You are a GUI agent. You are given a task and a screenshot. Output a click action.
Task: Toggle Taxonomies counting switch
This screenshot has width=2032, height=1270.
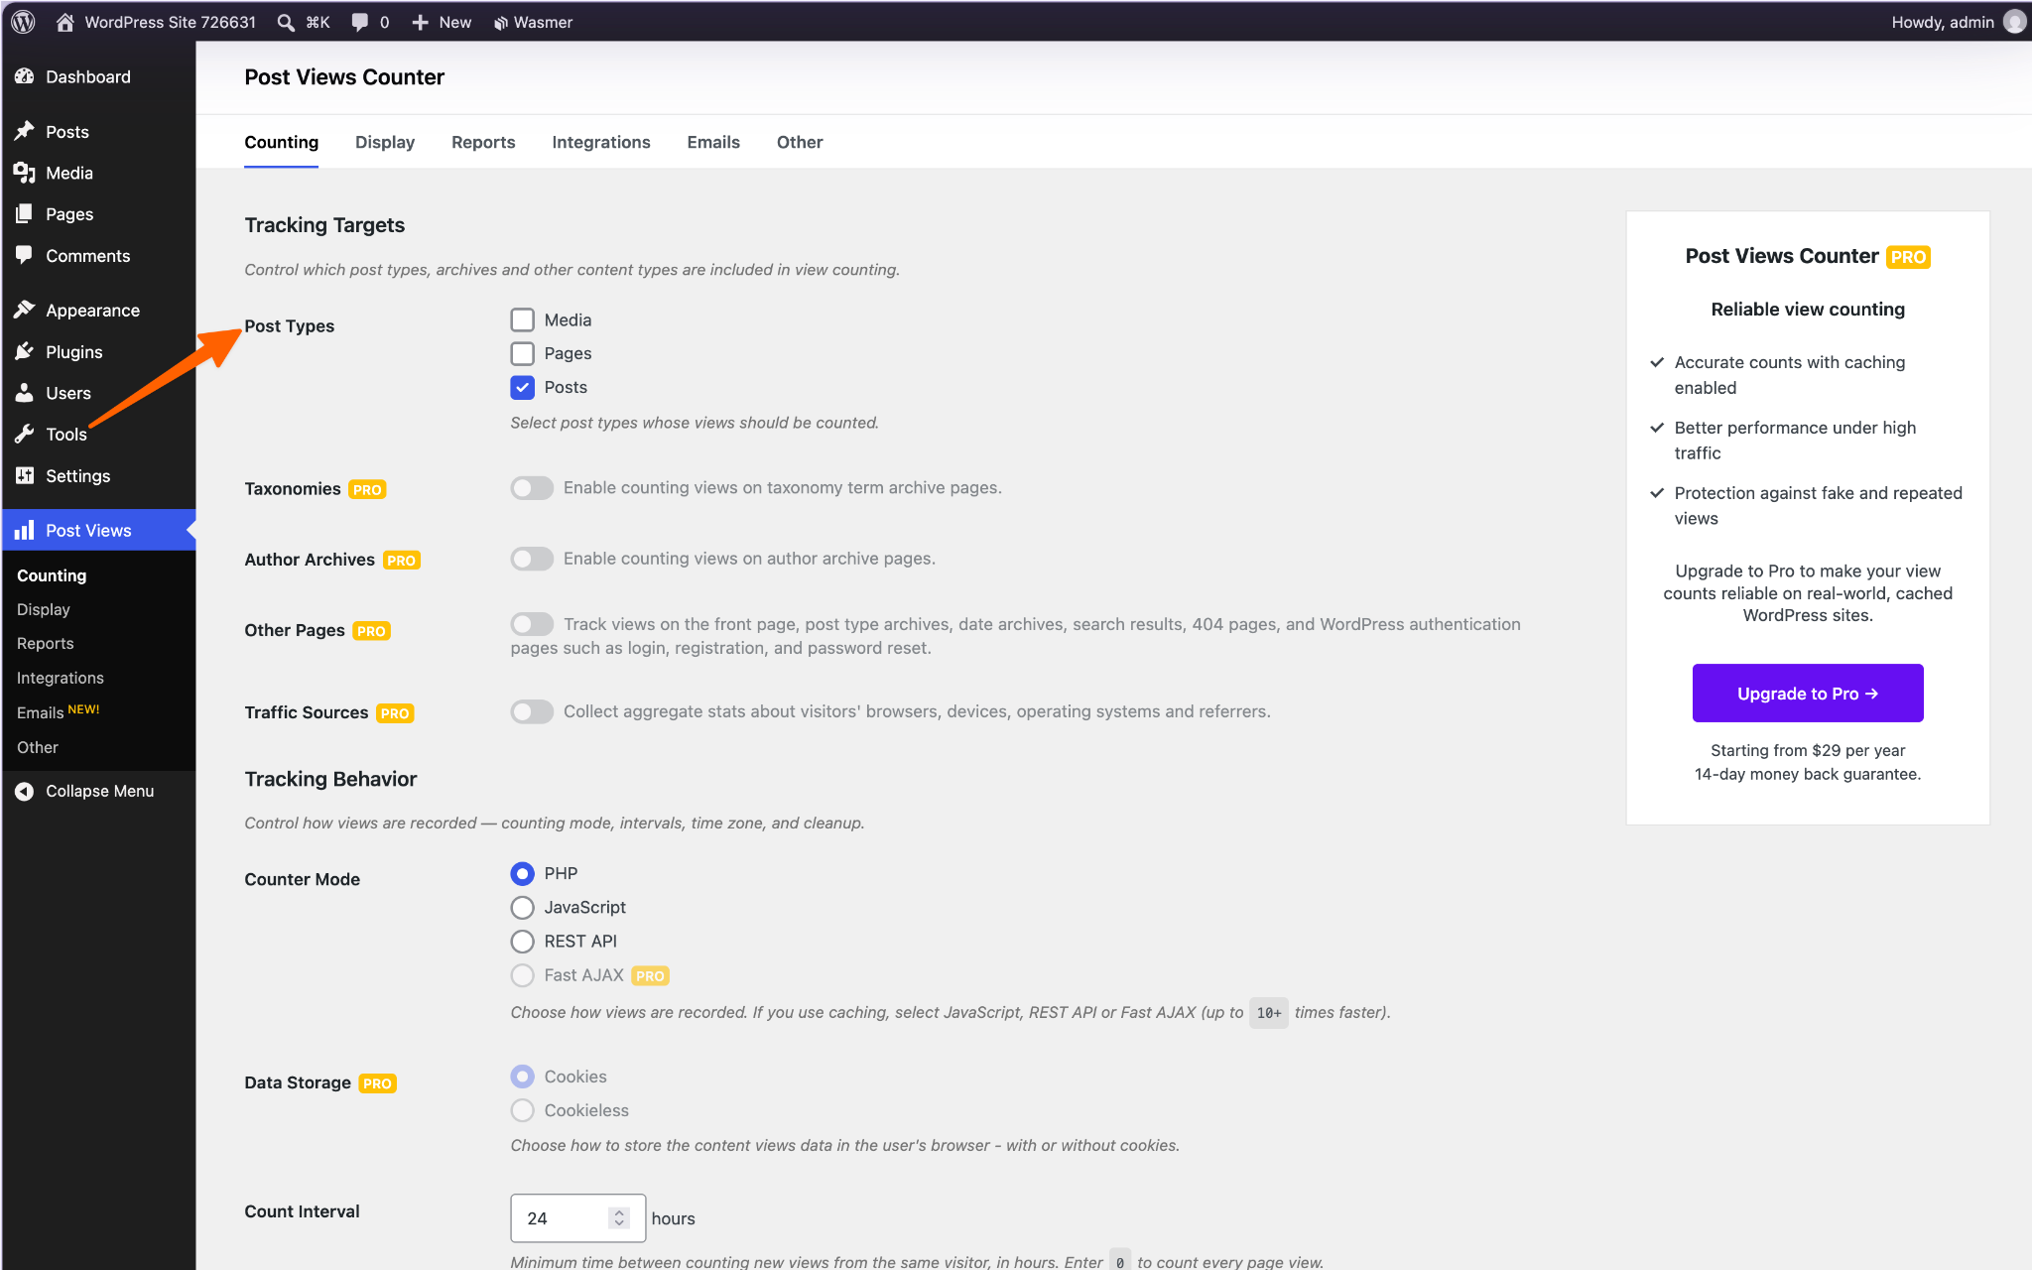pyautogui.click(x=532, y=487)
